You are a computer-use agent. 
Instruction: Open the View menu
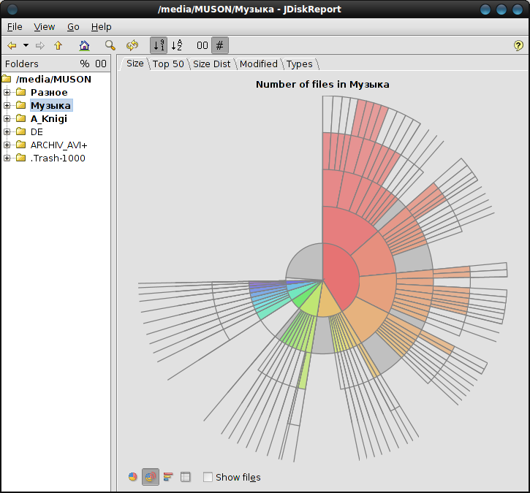tap(45, 27)
